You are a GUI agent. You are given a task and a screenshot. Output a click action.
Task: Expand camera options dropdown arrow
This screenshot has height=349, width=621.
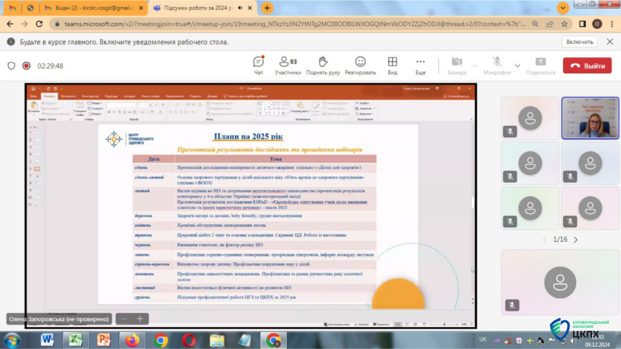tap(475, 66)
